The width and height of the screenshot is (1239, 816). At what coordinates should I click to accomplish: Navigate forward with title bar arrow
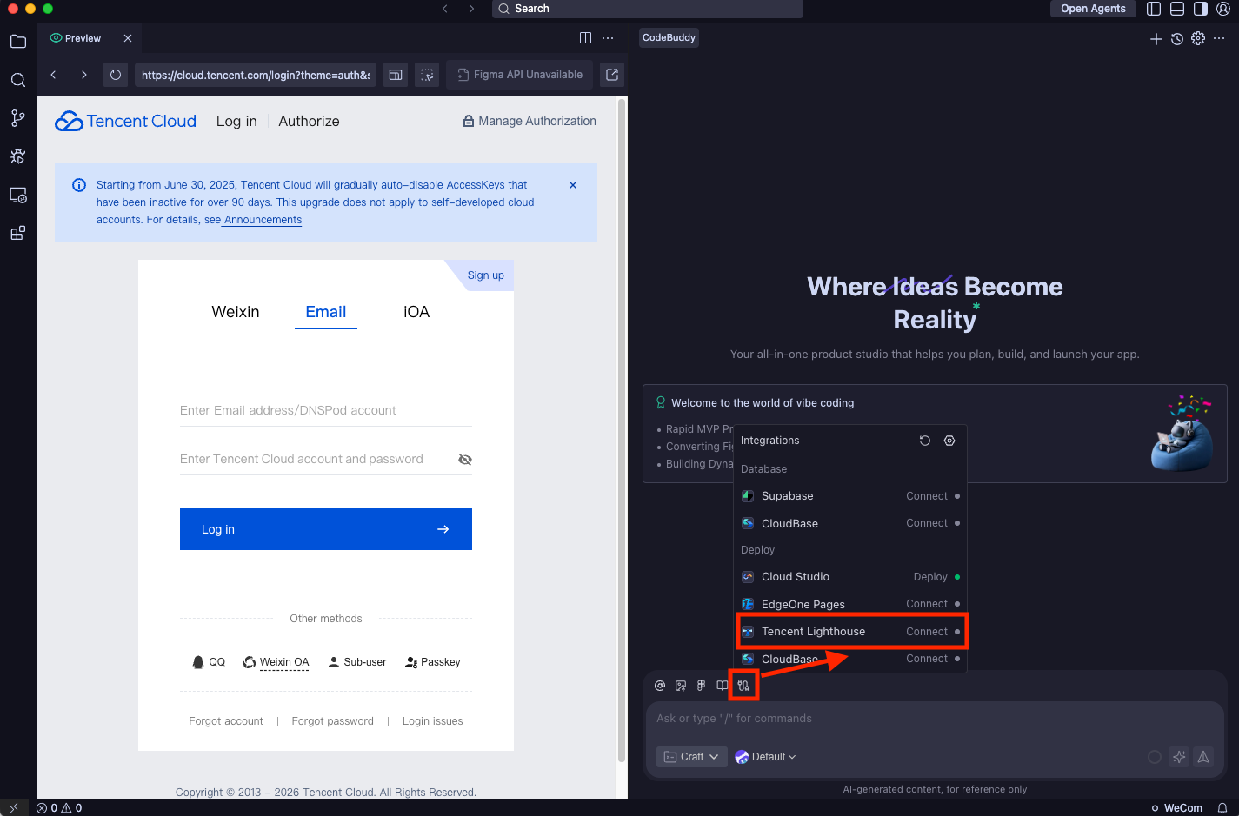(471, 9)
